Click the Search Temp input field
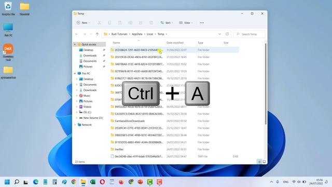 [x=249, y=34]
